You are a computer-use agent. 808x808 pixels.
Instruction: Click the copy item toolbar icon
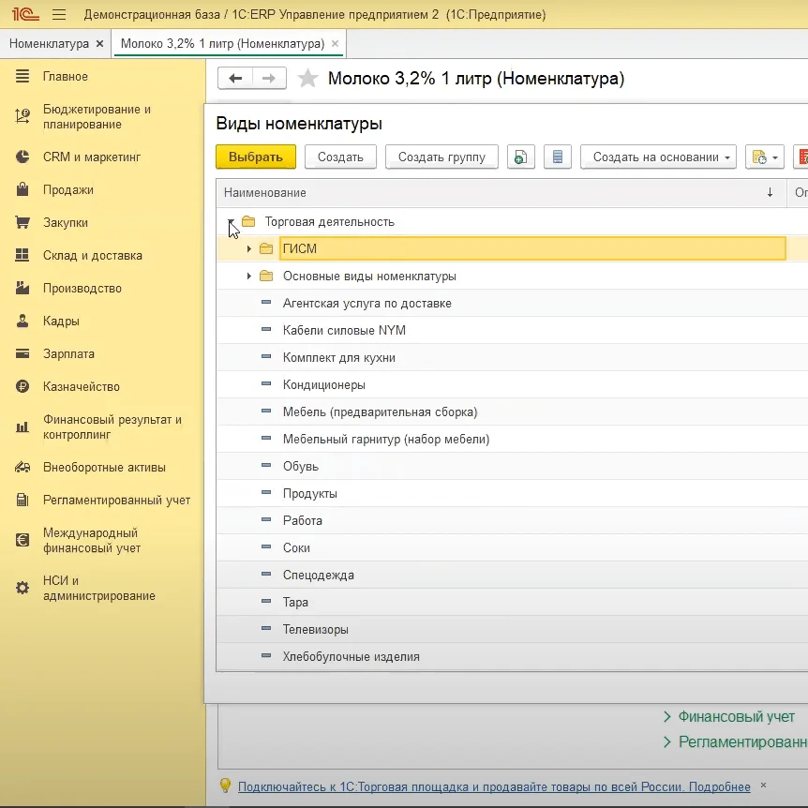[x=520, y=157]
